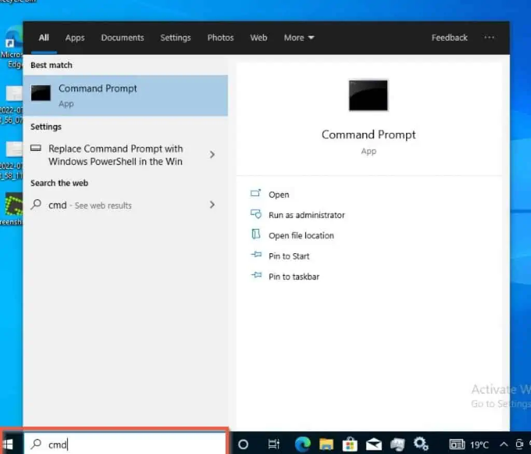The height and width of the screenshot is (454, 531).
Task: Switch to the Documents filter tab
Action: (122, 38)
